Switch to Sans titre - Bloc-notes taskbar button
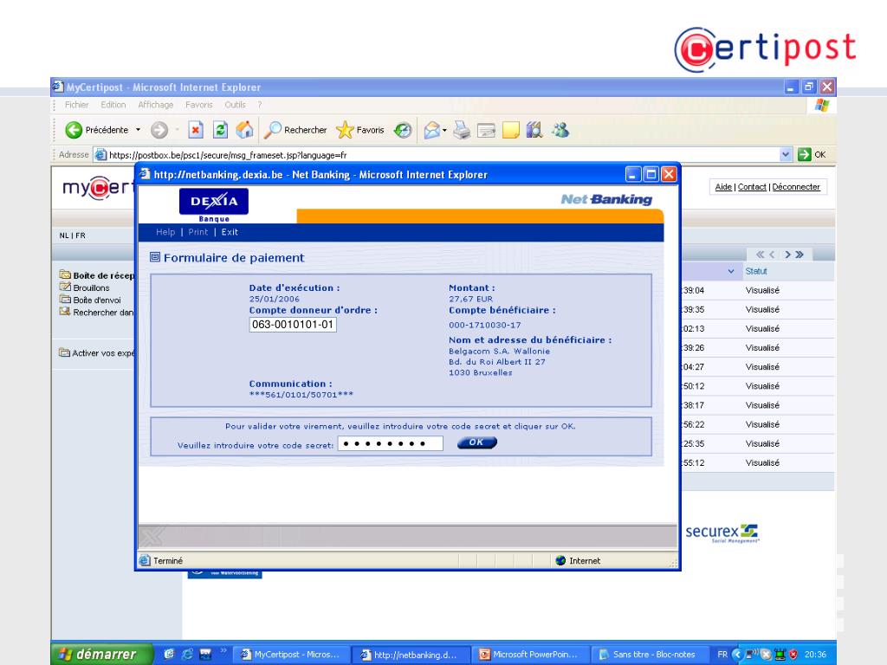The height and width of the screenshot is (665, 887). (x=650, y=655)
